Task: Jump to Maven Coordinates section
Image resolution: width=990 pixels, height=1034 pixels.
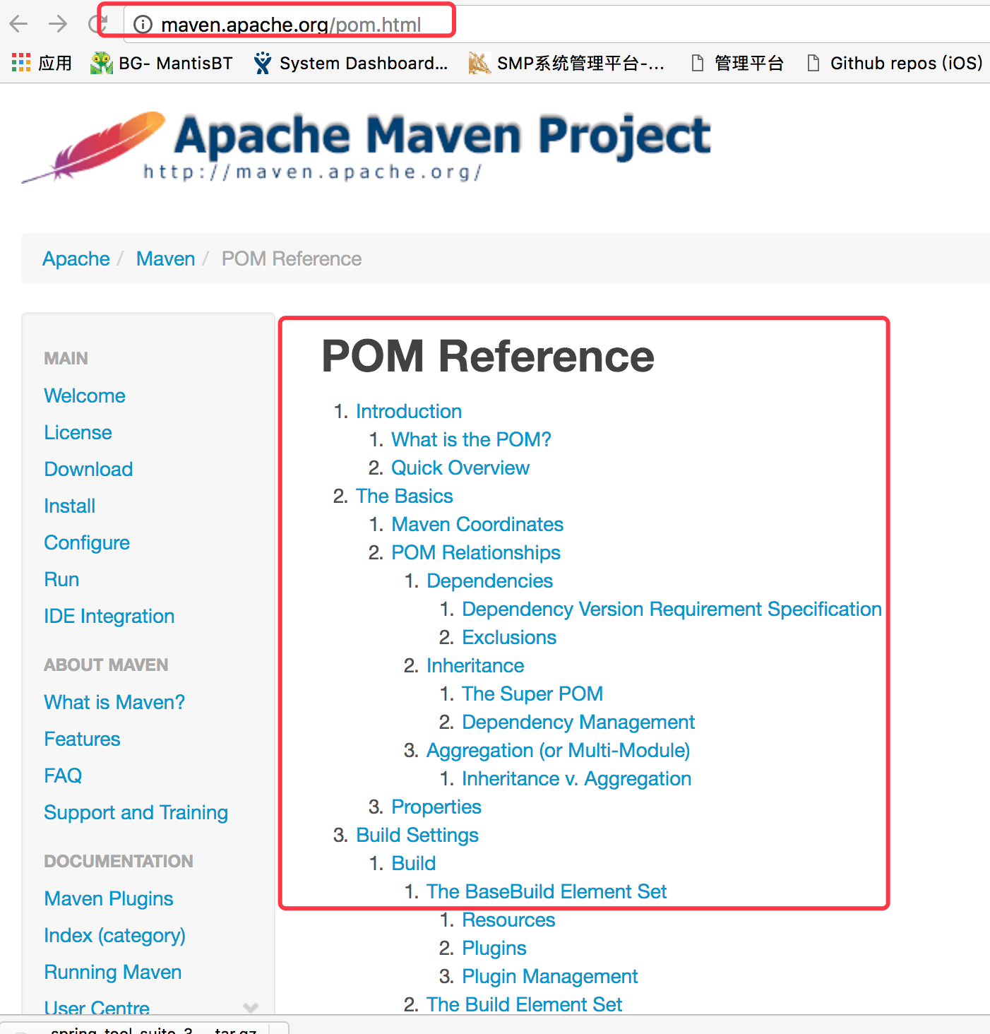Action: (477, 524)
